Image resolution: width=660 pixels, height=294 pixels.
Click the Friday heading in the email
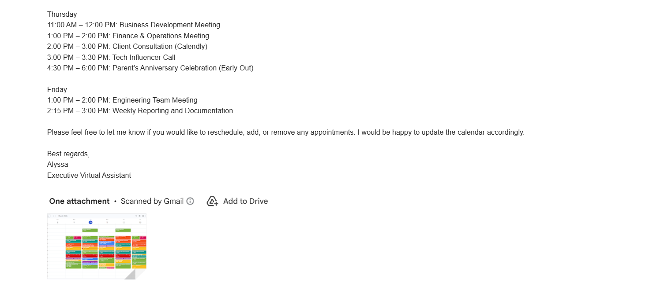[57, 90]
